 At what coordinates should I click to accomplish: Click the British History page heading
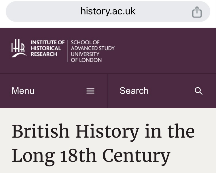pos(103,132)
